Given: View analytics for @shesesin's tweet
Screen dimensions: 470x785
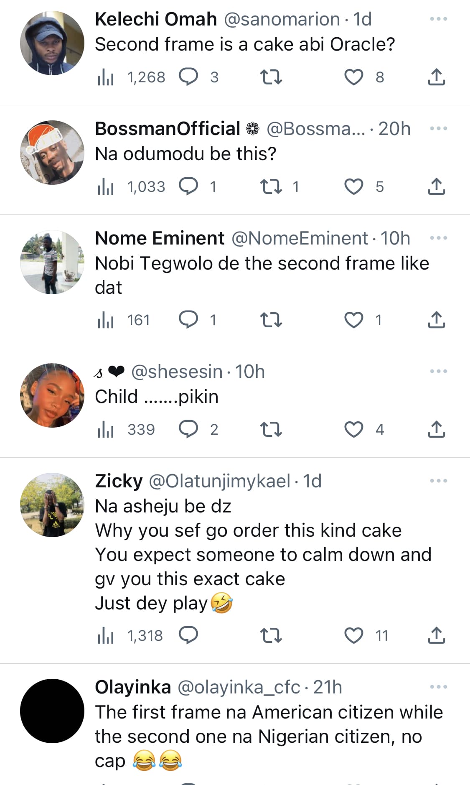Looking at the screenshot, I should pos(106,430).
